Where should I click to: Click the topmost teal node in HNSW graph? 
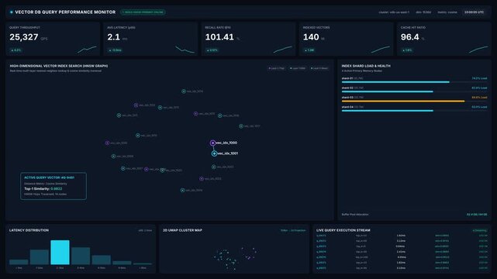184,91
